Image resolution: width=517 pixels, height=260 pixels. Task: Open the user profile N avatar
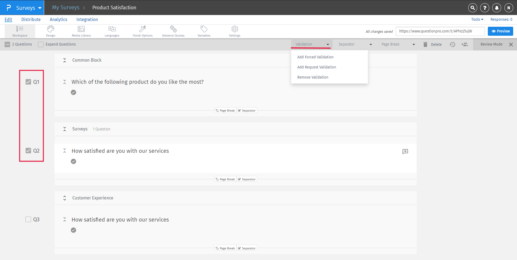coord(509,8)
